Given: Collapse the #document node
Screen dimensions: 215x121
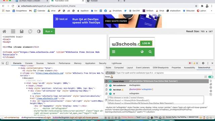Looking at the screenshot, I should tap(23, 78).
